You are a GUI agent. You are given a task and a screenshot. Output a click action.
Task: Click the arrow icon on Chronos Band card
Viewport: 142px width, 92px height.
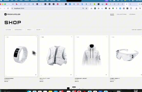pyautogui.click(x=36, y=75)
